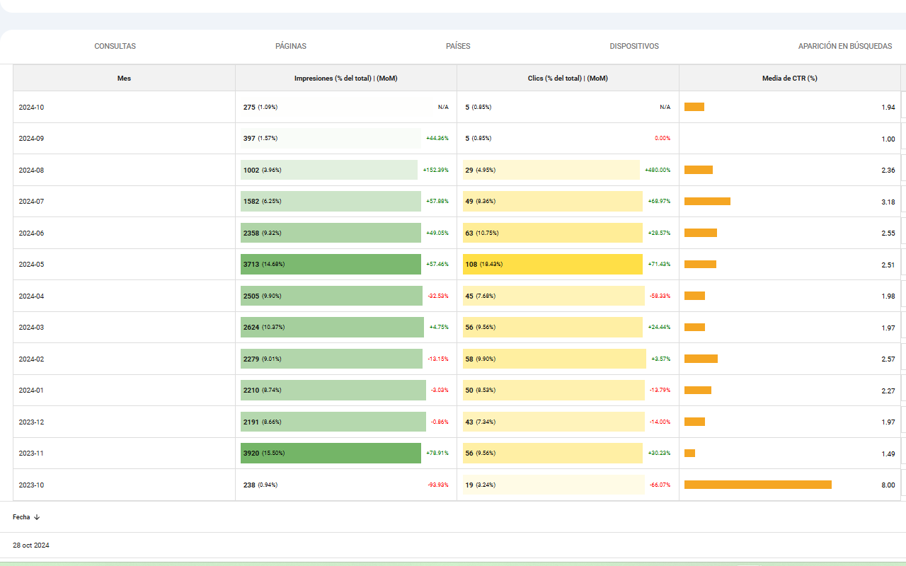Open APARICIÓN EN BÚSQUEDAS tab
This screenshot has height=566, width=906.
[x=844, y=46]
